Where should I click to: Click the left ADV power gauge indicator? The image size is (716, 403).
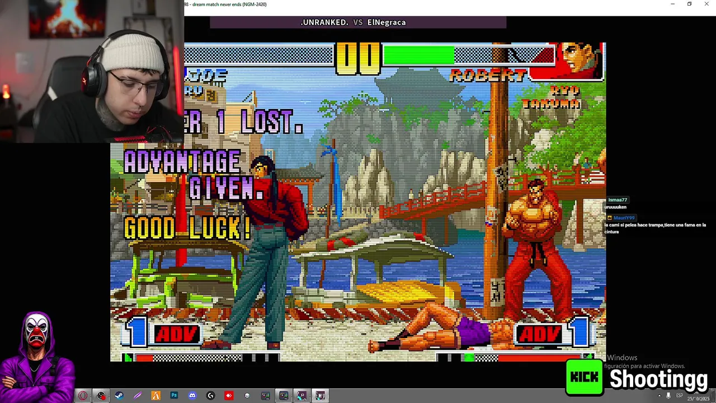(x=177, y=335)
